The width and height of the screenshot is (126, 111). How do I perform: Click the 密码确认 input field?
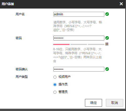[79, 69]
